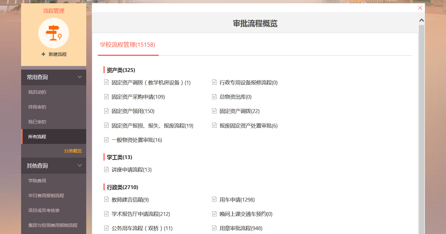Image resolution: width=446 pixels, height=234 pixels.
Task: Open 总物资出库(0) flow
Action: point(235,97)
